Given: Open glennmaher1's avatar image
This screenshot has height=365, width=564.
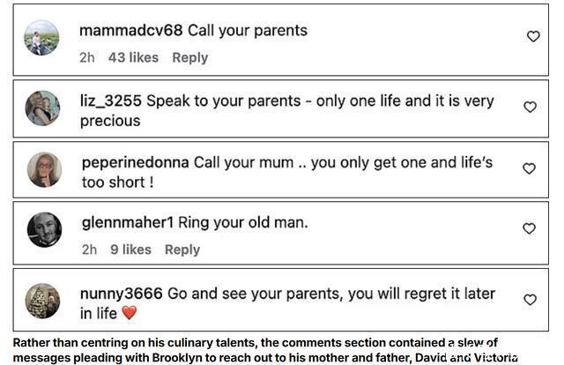Looking at the screenshot, I should [x=44, y=230].
